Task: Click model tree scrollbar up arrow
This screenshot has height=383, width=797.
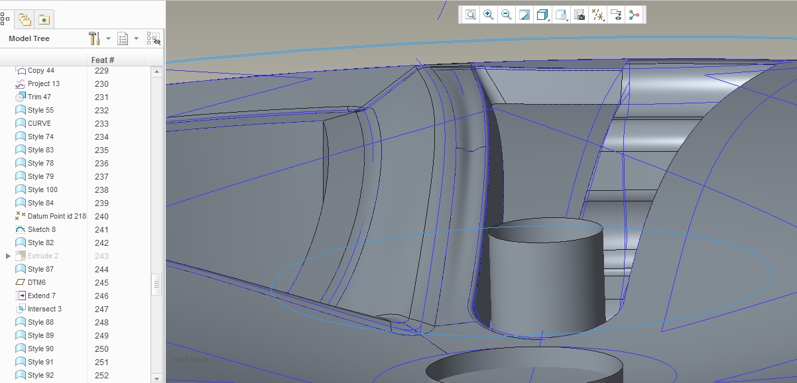Action: click(x=156, y=71)
